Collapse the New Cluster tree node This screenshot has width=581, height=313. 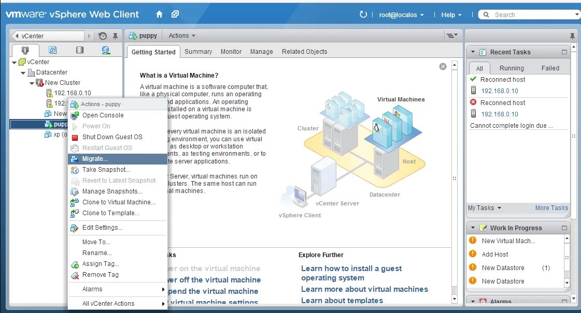point(32,83)
